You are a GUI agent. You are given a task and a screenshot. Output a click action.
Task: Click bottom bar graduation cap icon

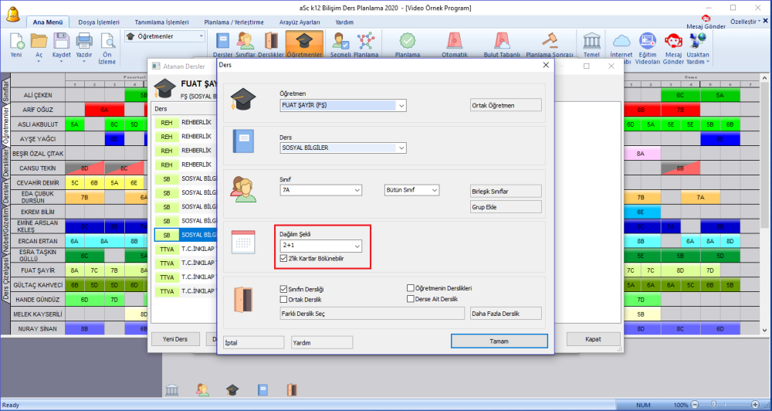click(x=232, y=390)
